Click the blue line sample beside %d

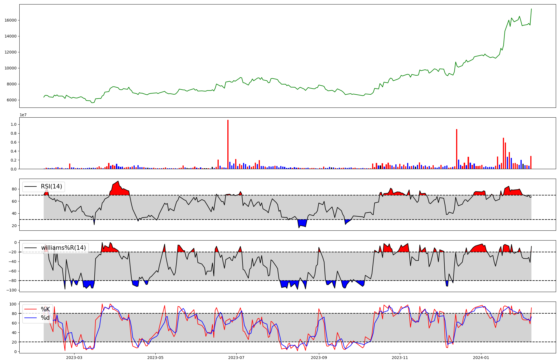[31, 318]
